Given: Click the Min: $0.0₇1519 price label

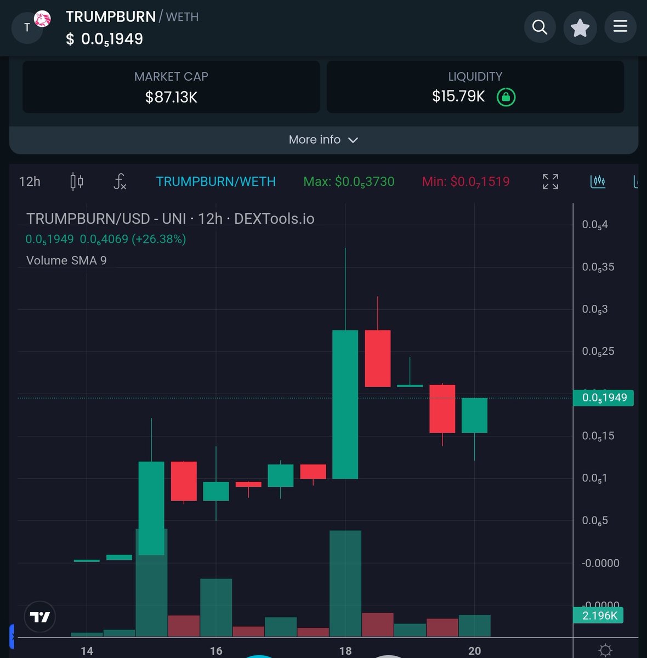Looking at the screenshot, I should pyautogui.click(x=466, y=181).
